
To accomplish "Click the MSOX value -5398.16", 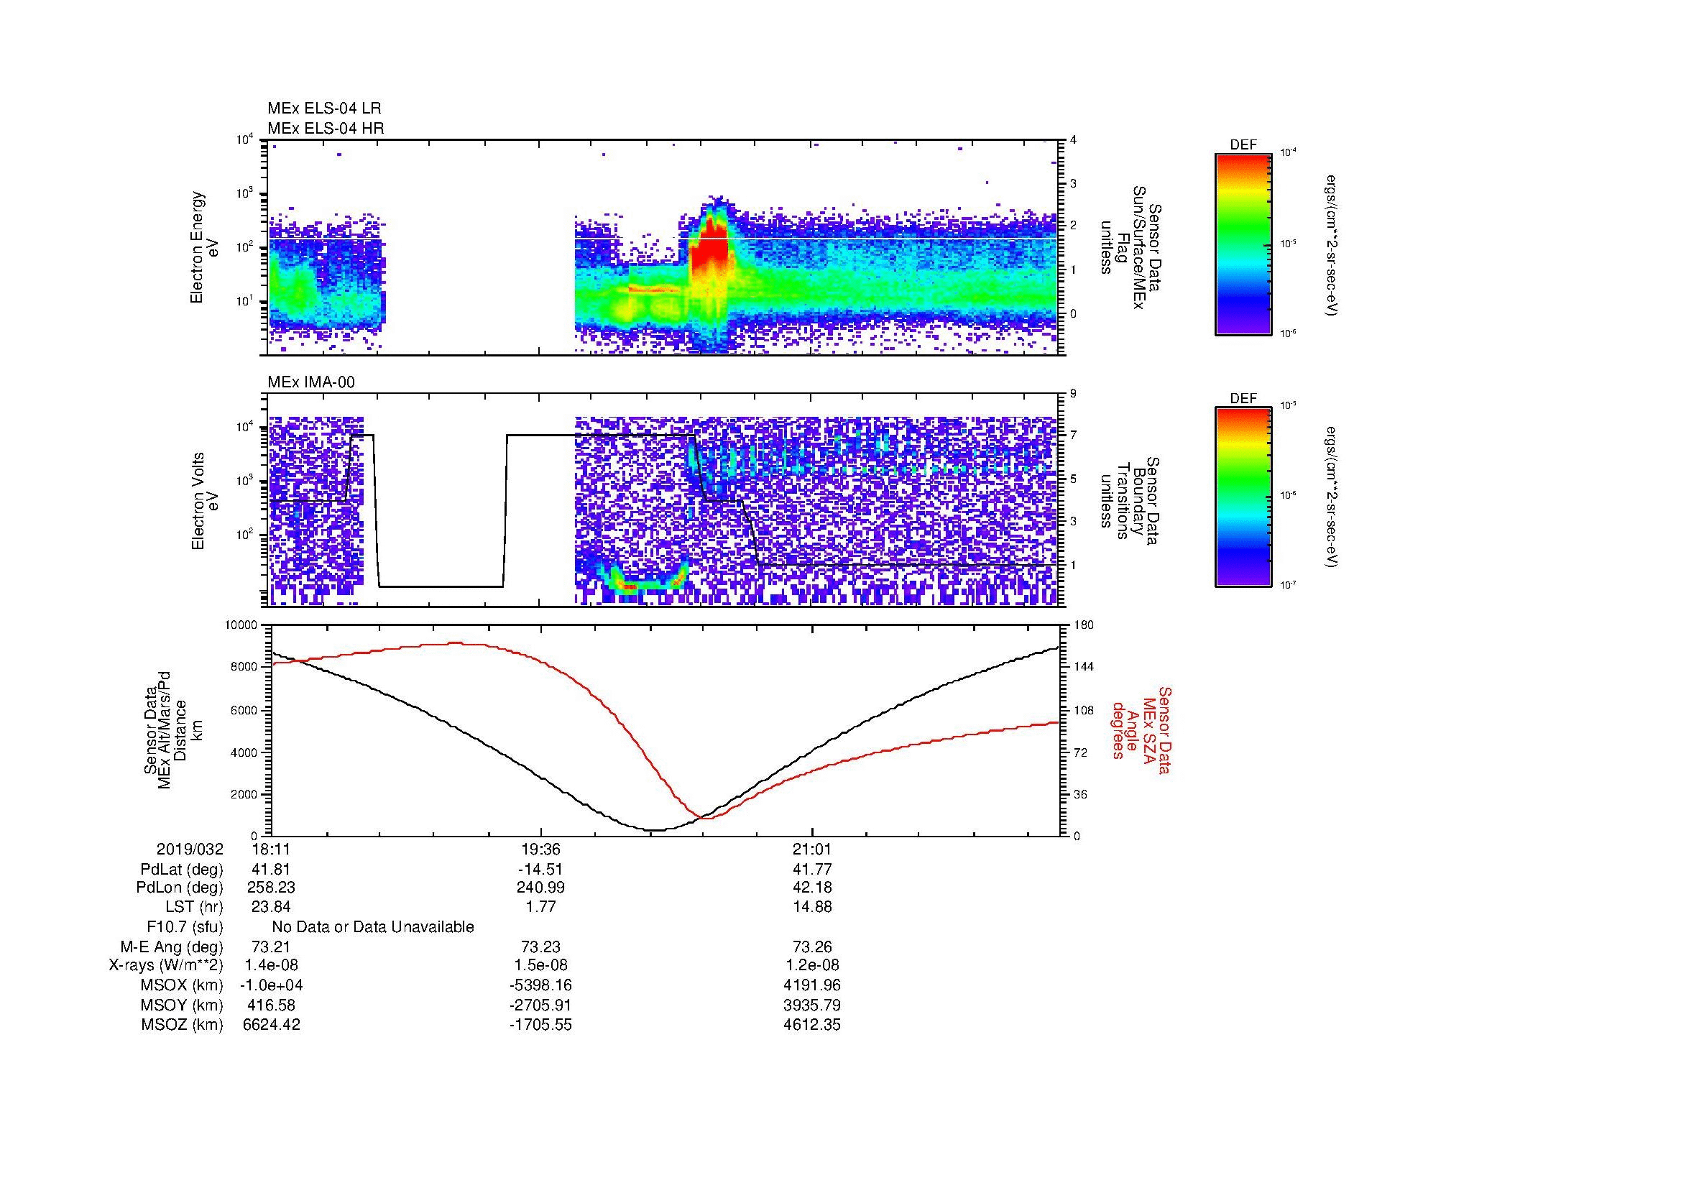I will pos(541,985).
